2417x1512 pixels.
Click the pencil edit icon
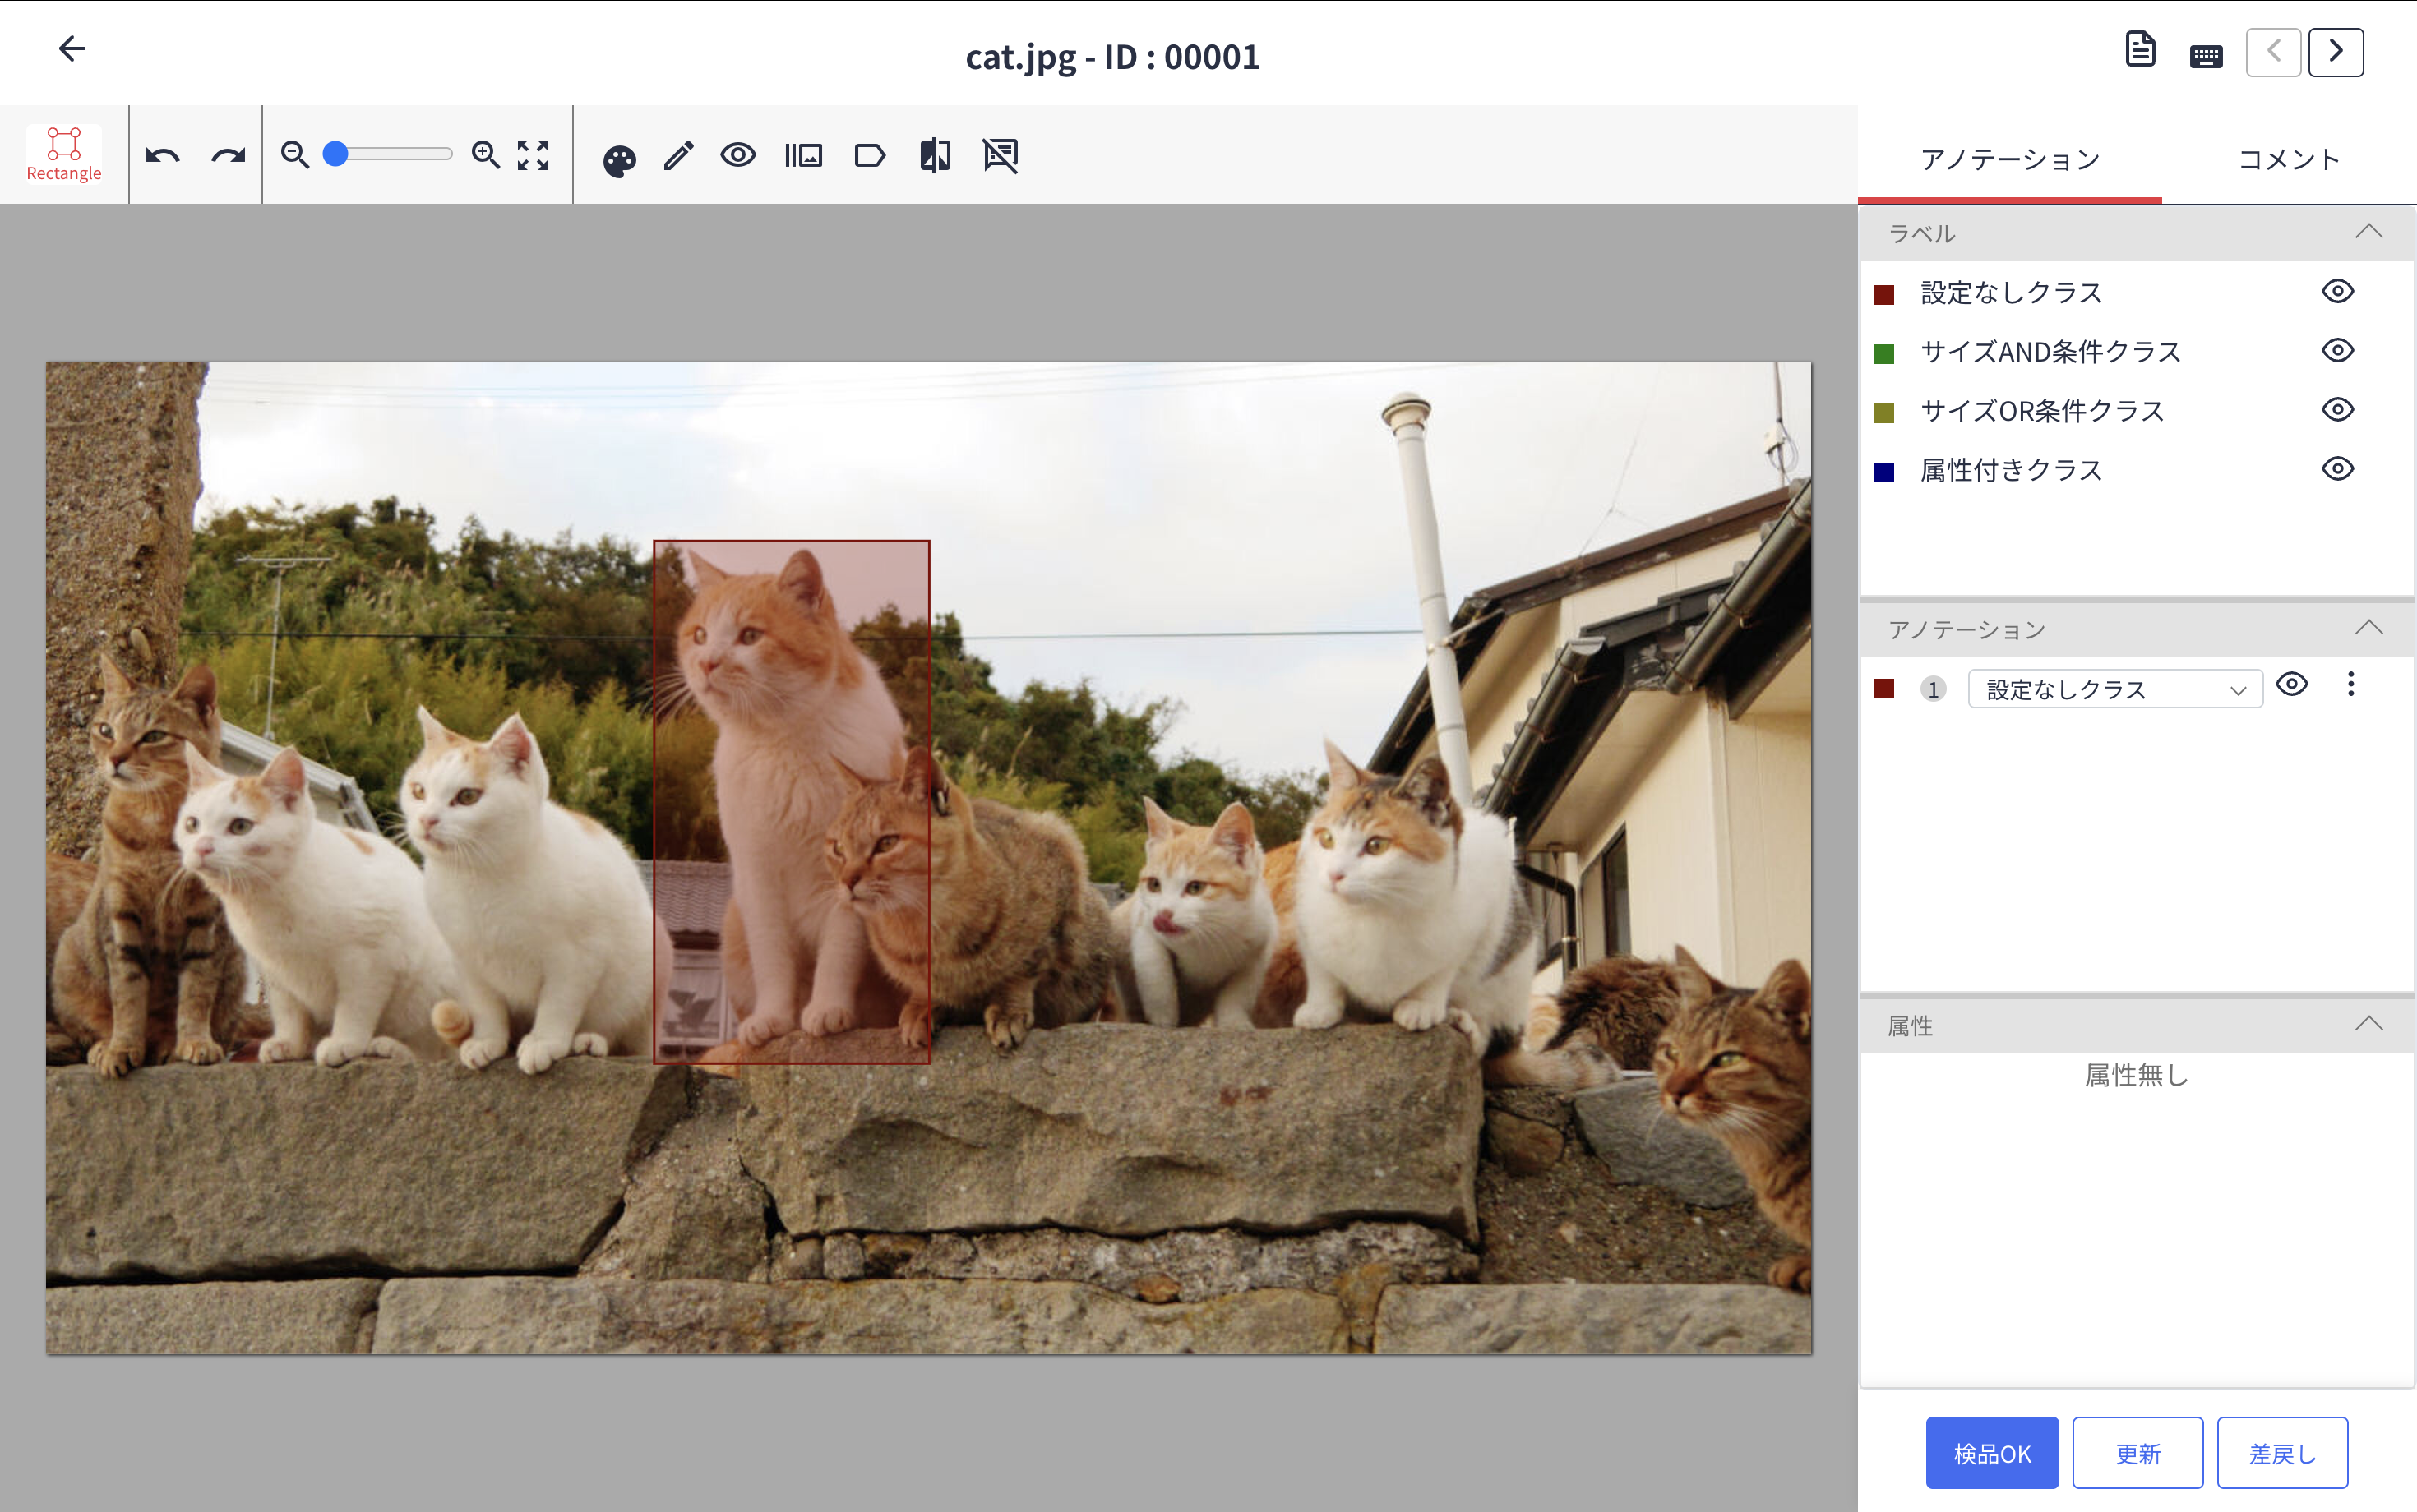(x=678, y=156)
